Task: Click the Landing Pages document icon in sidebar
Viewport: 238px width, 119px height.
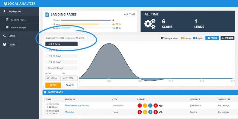Action: click(x=7, y=20)
